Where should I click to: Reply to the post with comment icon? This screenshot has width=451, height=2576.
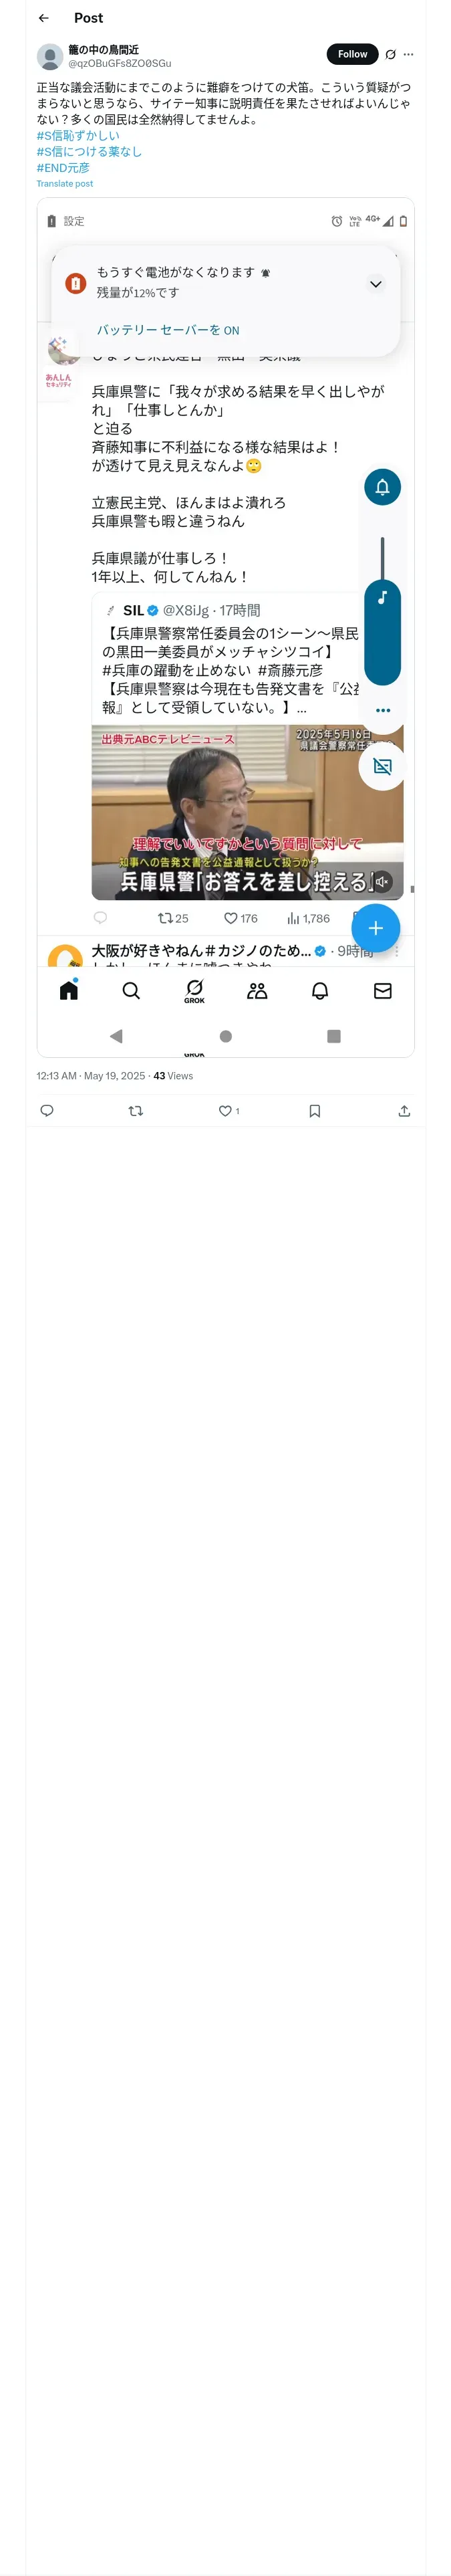[x=47, y=1110]
